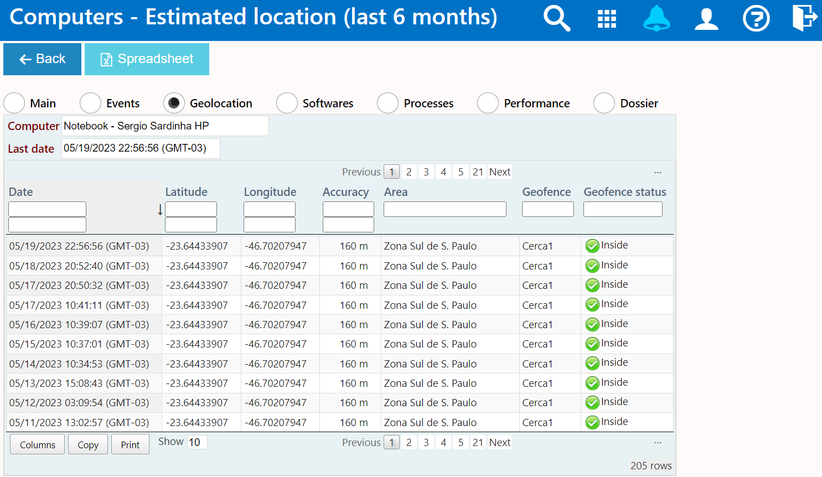The image size is (822, 477).
Task: Select the Main radio button
Action: [x=14, y=103]
